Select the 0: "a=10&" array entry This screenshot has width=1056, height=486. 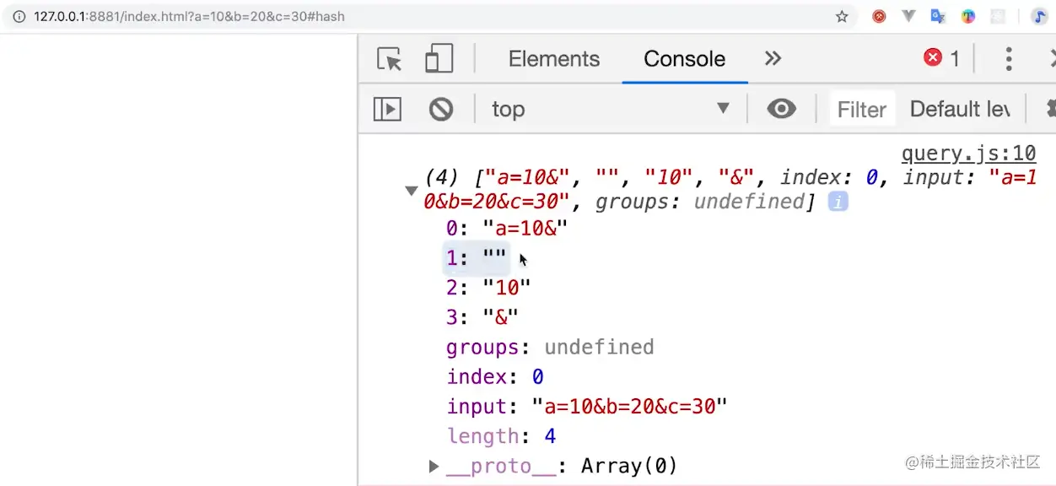(x=508, y=228)
